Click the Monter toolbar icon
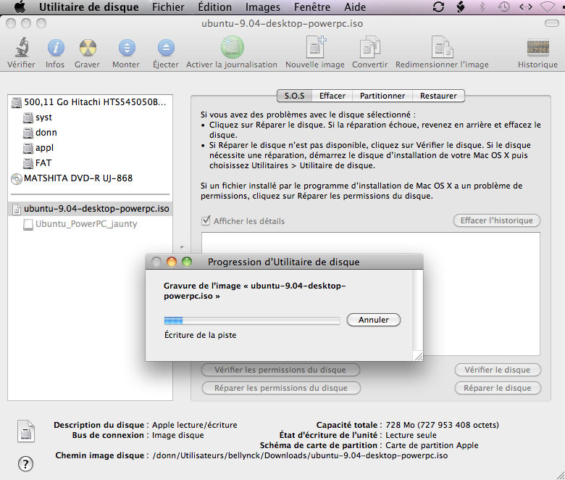This screenshot has height=480, width=565. pos(127,48)
